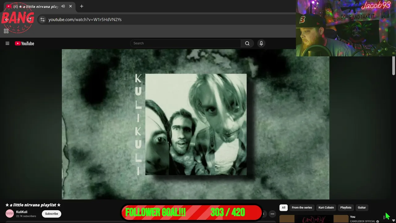
Task: Start voice search with microphone icon
Action: click(261, 43)
